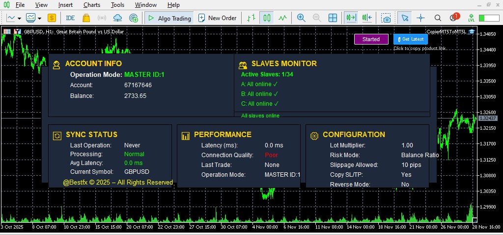Click the Lot Multiplier value 1.00

click(x=407, y=145)
